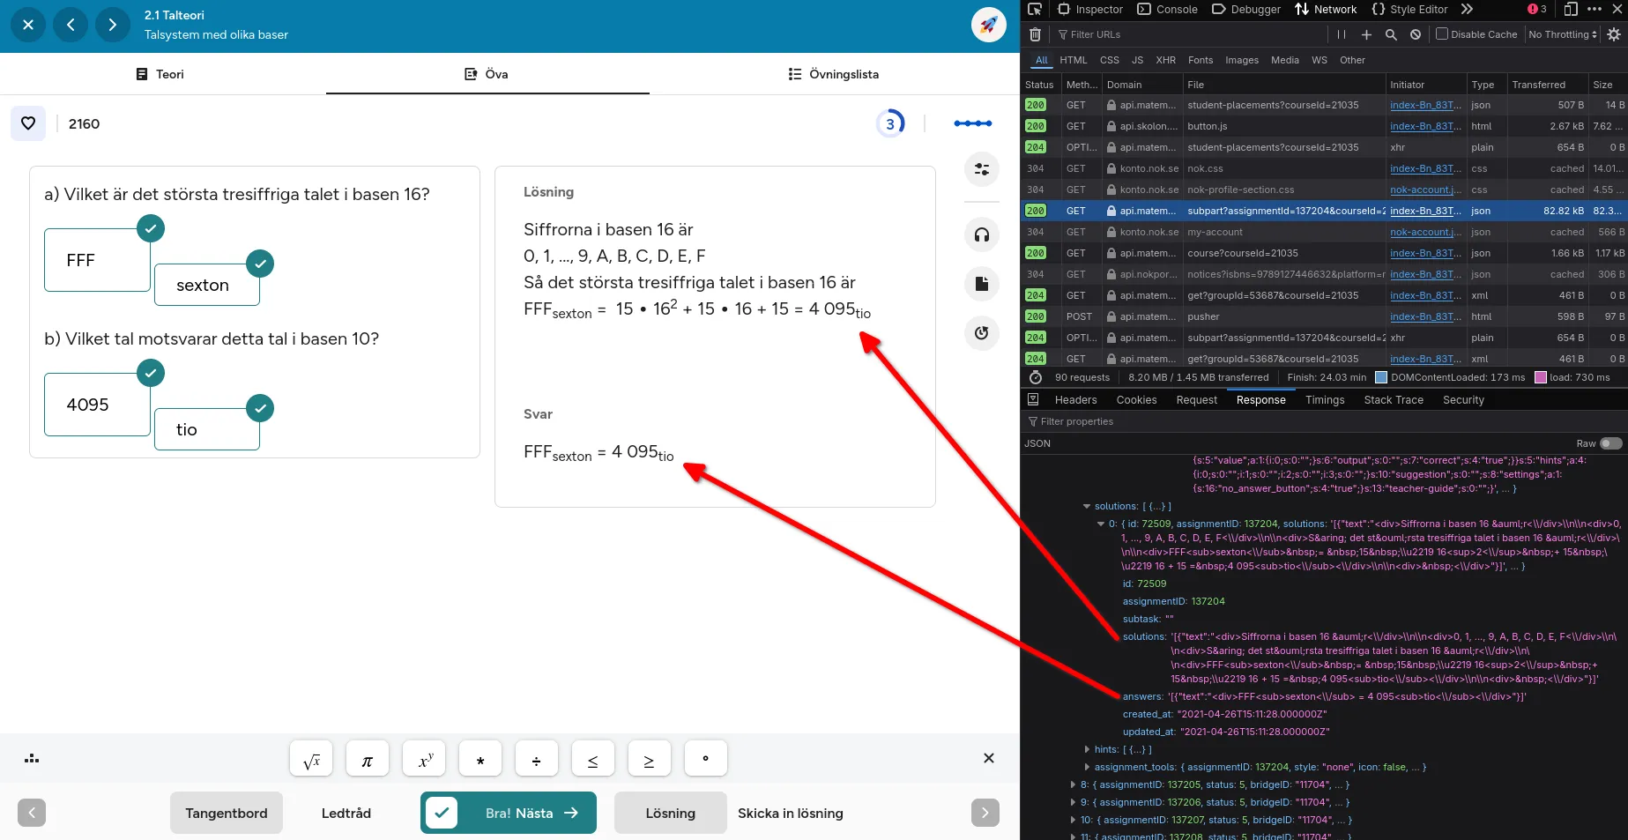Click the search magnifier in Network panel
The width and height of the screenshot is (1628, 840).
(1391, 34)
